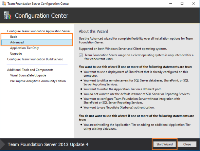
Task: Click the 'deployment of SharePoint' bullet
Action: point(136,74)
